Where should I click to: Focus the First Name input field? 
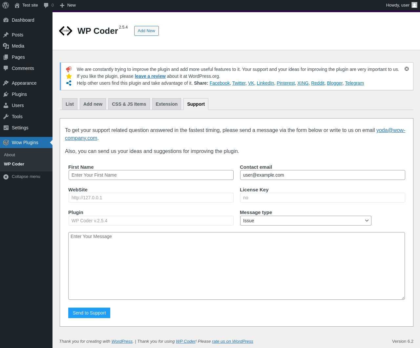click(x=151, y=175)
